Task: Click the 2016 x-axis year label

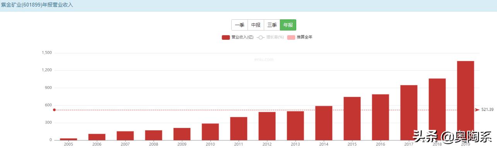Action: (x=380, y=144)
